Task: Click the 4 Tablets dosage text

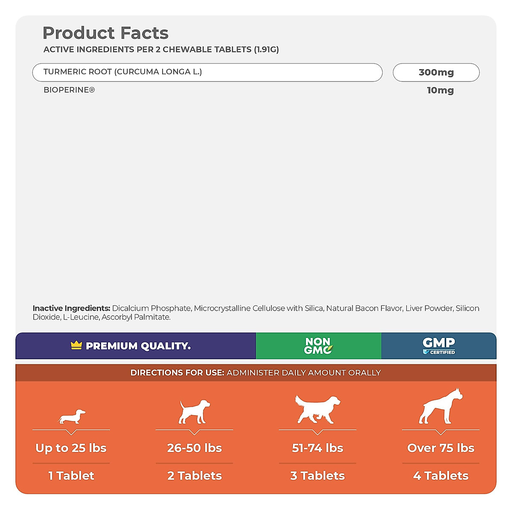Action: [441, 476]
